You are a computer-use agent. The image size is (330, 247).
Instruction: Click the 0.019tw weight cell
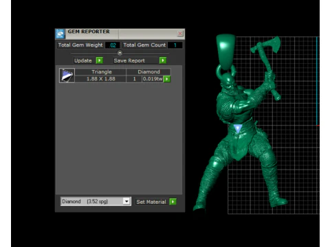click(x=153, y=79)
